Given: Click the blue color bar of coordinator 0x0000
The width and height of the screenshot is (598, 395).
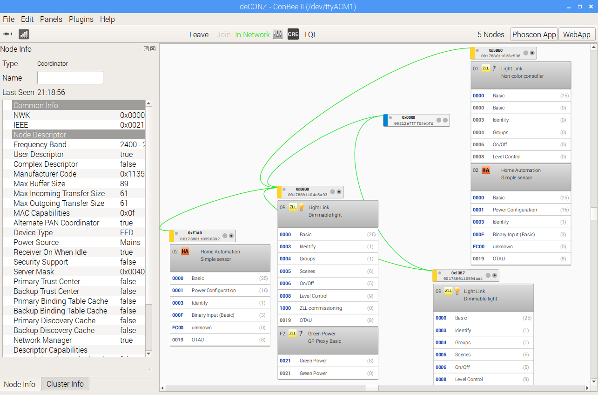Looking at the screenshot, I should [x=385, y=120].
